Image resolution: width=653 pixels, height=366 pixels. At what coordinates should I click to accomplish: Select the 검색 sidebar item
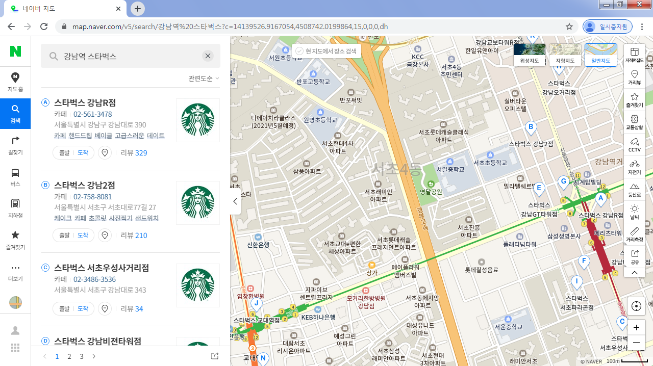15,113
